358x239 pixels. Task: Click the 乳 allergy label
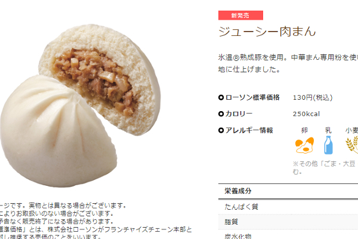pyautogui.click(x=328, y=130)
